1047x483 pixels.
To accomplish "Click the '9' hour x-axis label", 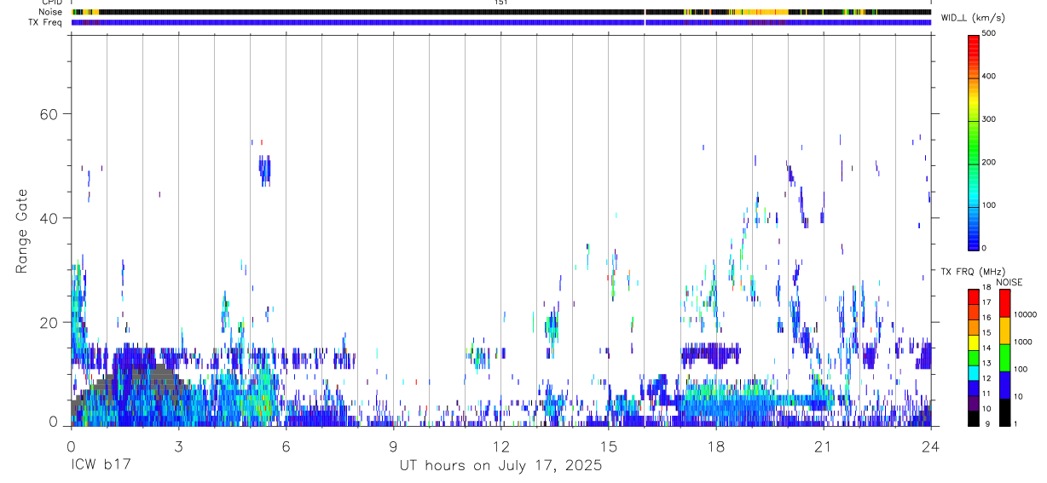I will [x=393, y=446].
